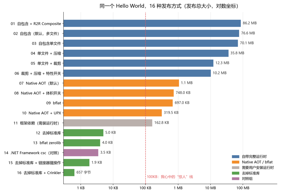
Task: Click the orange legend swatch for Native AOT / bflat
Action: 235,162
